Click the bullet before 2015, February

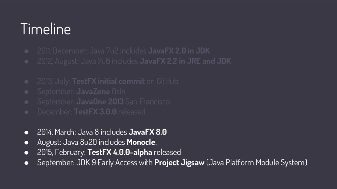(26, 153)
